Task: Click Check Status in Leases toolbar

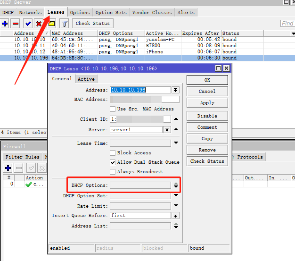Action: pos(93,24)
